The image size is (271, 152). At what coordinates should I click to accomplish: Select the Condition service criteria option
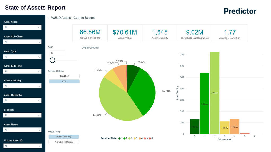pyautogui.click(x=64, y=76)
